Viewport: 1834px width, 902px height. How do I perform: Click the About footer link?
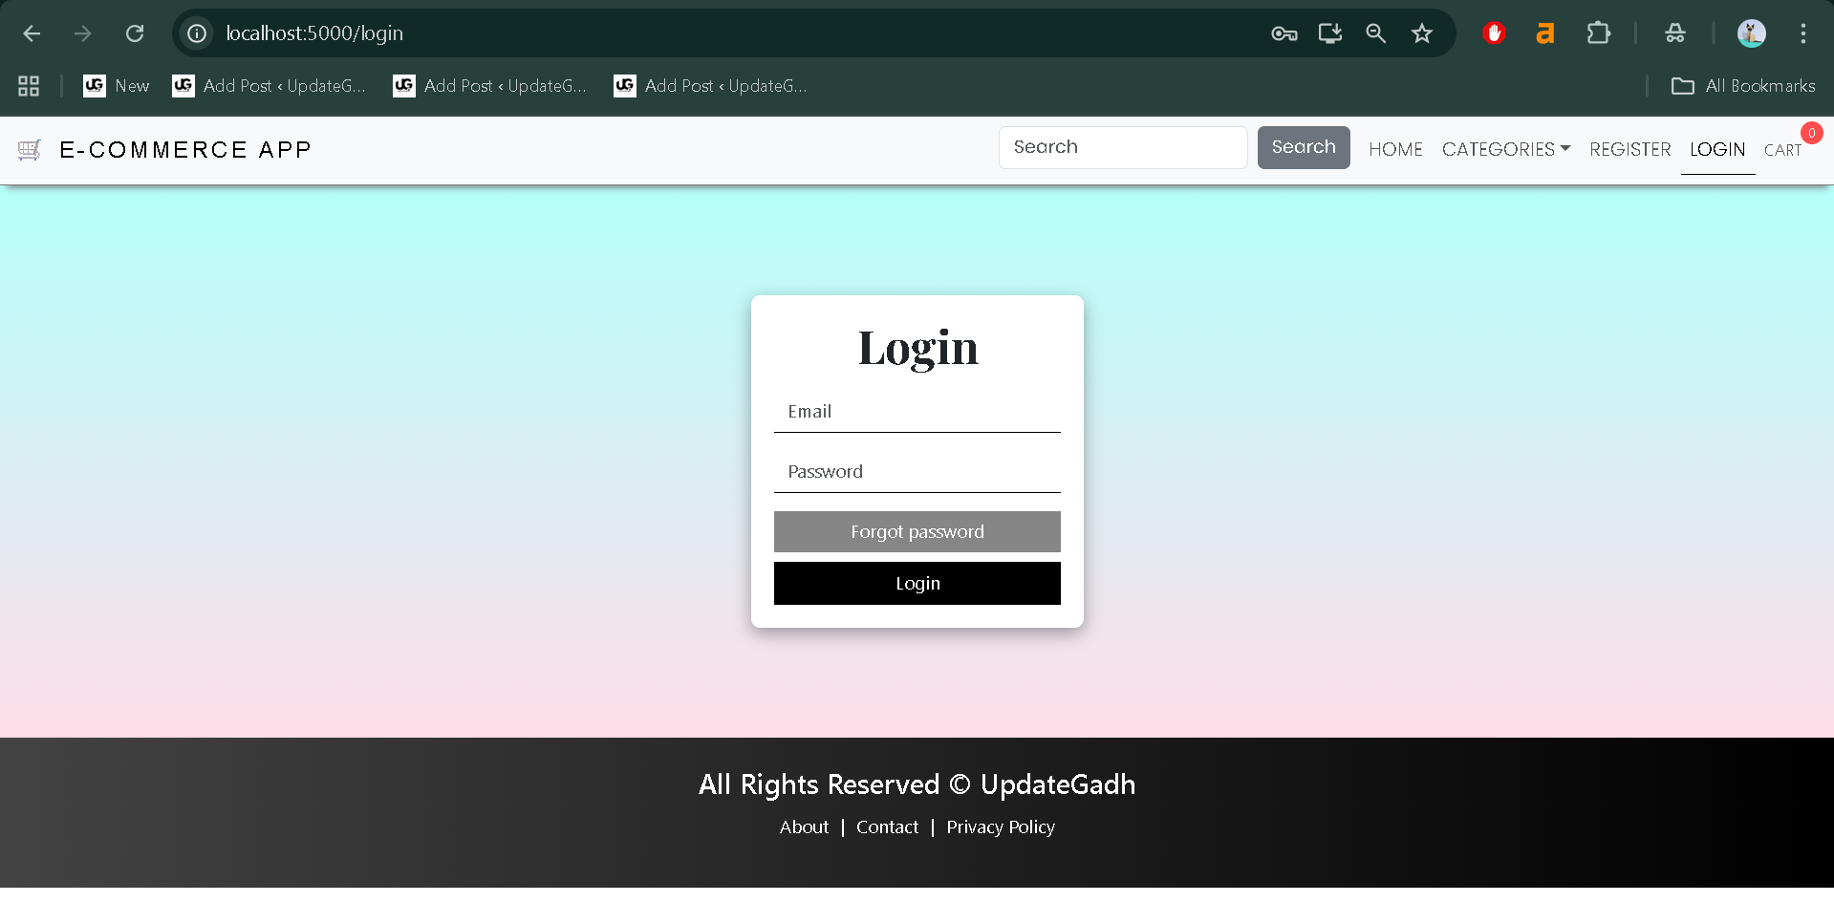coord(803,827)
